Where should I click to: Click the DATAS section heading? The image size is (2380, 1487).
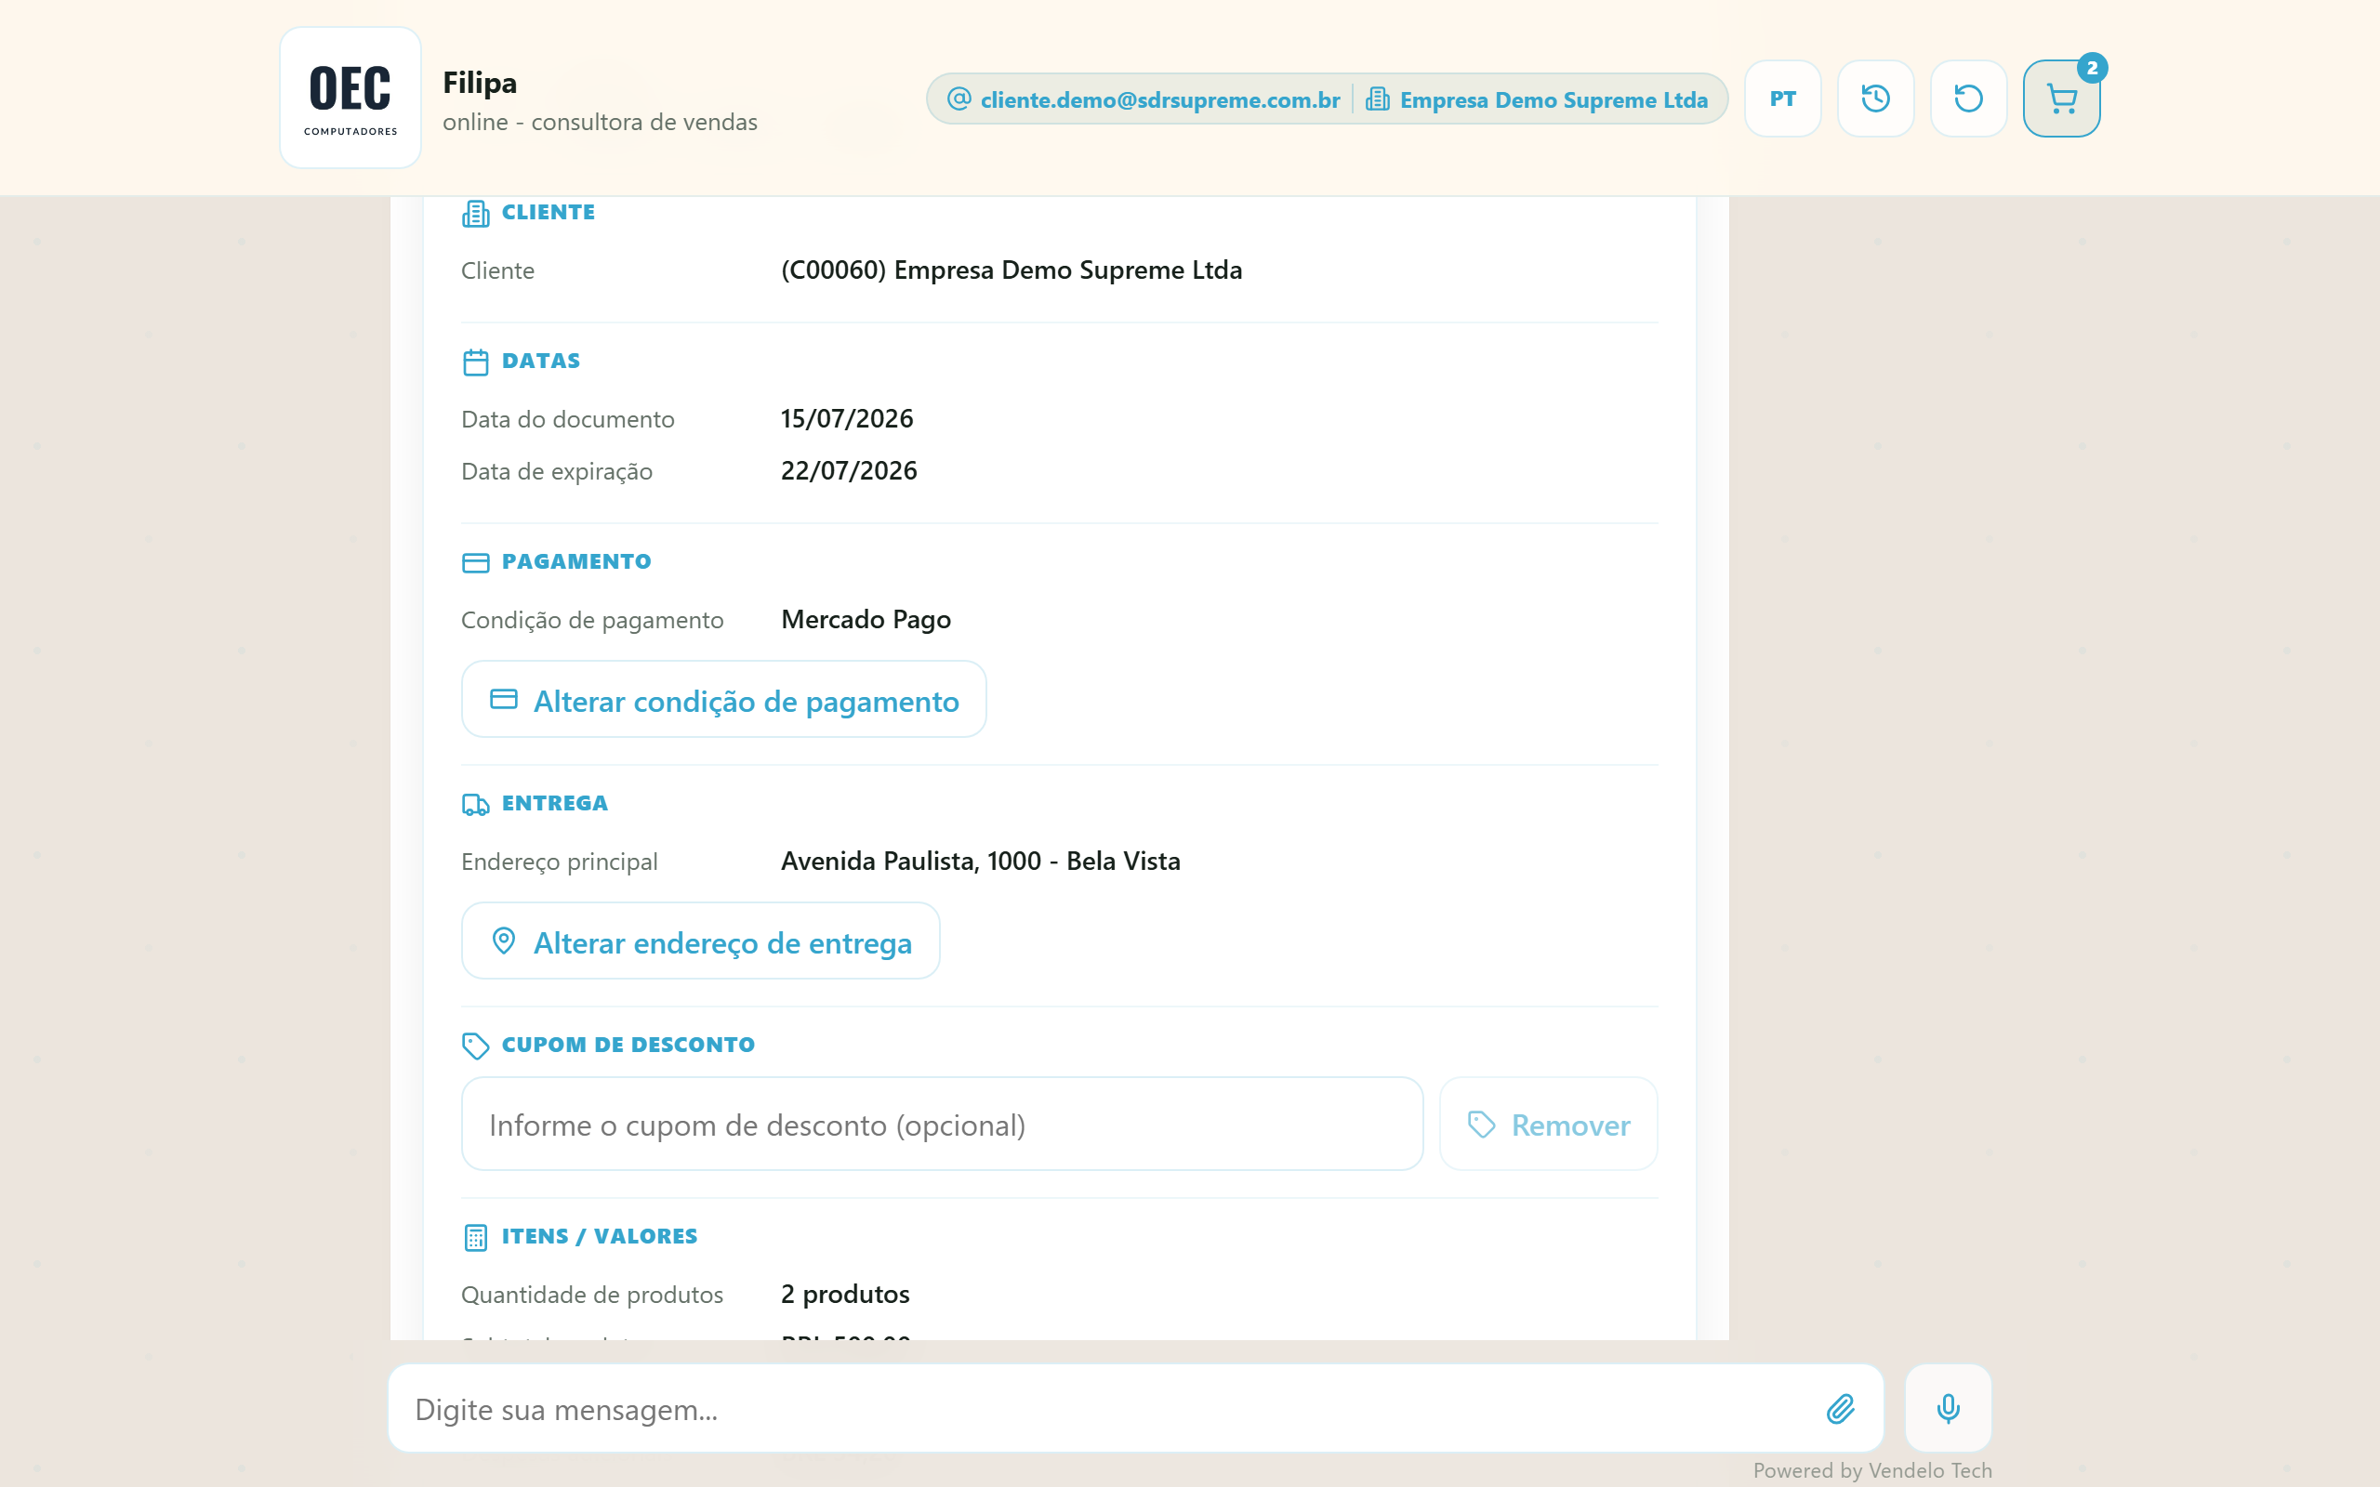point(541,361)
